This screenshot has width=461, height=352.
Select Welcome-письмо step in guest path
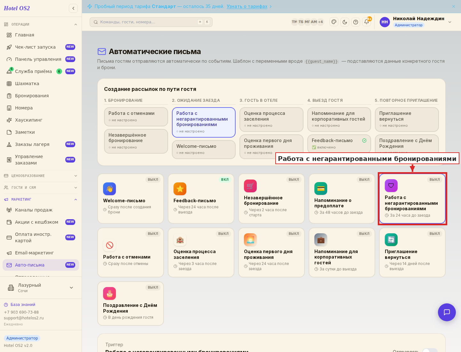click(204, 149)
